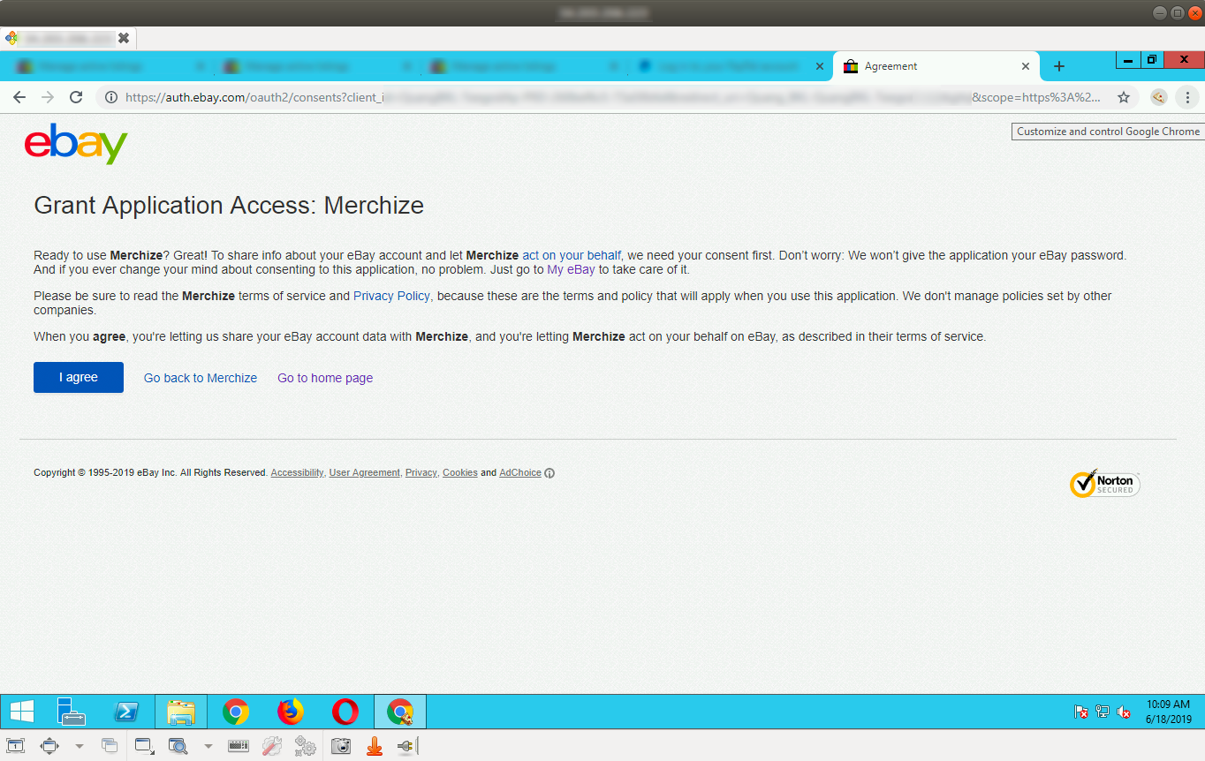Switch to the Agreement tab
1205x761 pixels.
(936, 66)
